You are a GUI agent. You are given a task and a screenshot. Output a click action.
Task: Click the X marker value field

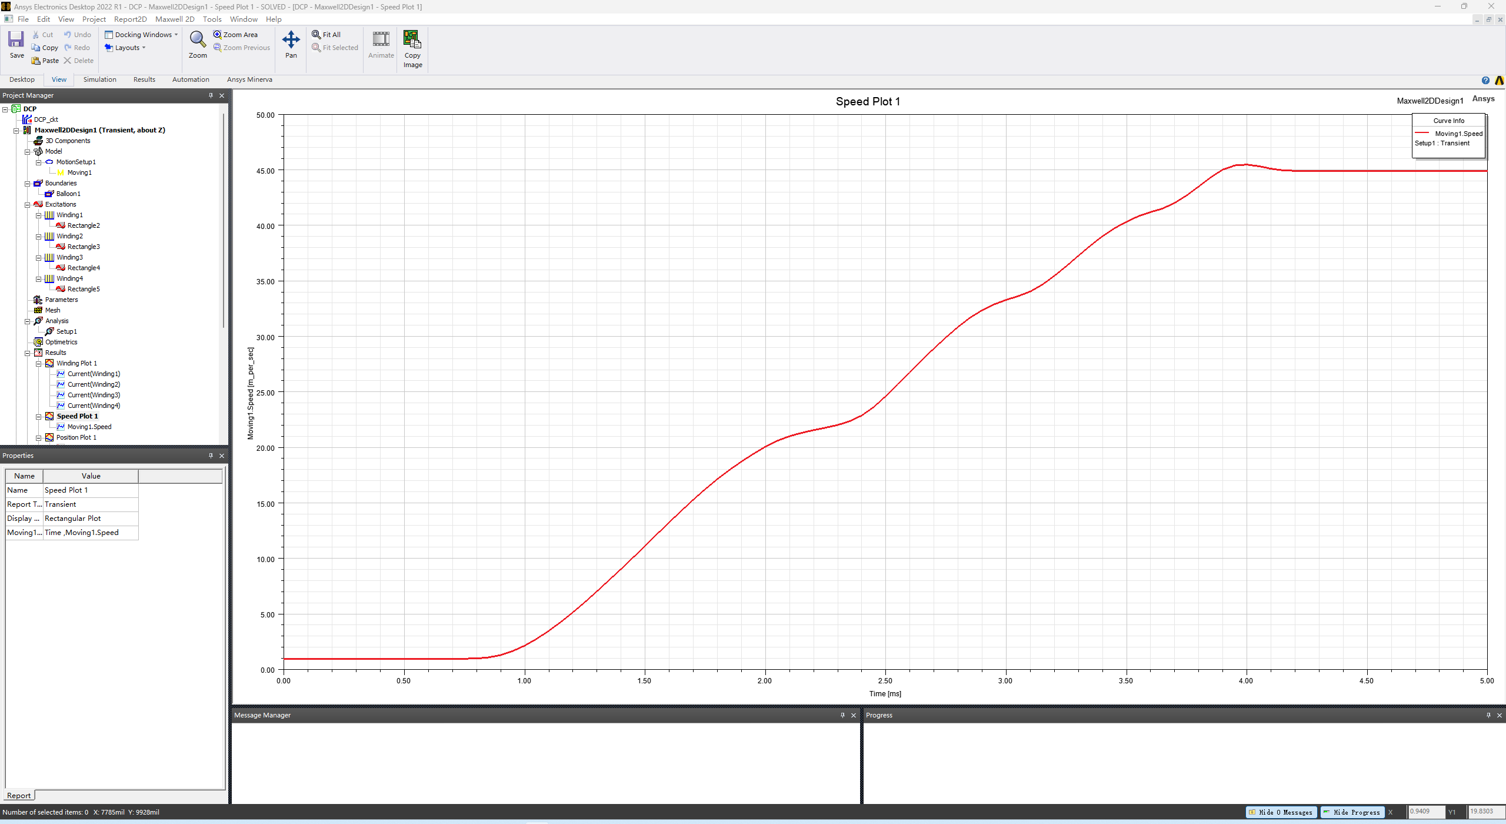point(1426,812)
